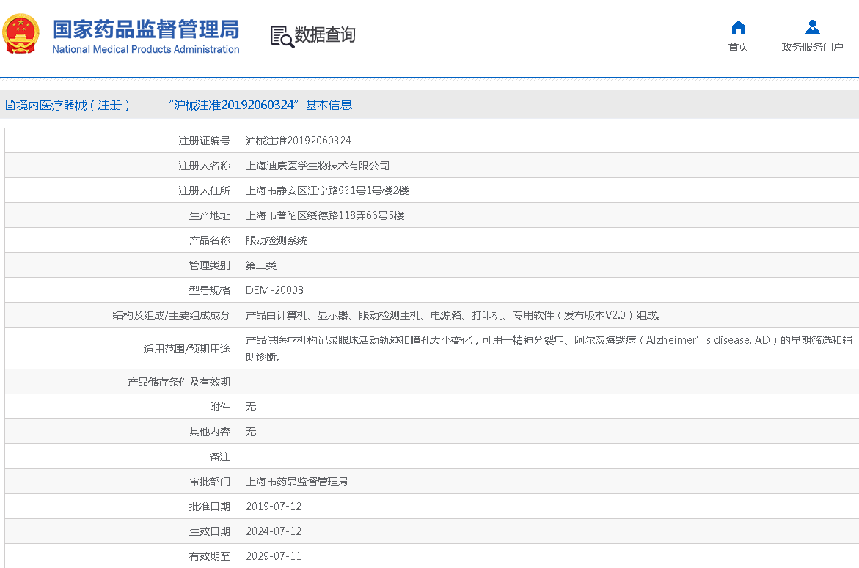The width and height of the screenshot is (859, 568).
Task: Click registration number 沪械注准20192060324 in table
Action: pyautogui.click(x=298, y=141)
